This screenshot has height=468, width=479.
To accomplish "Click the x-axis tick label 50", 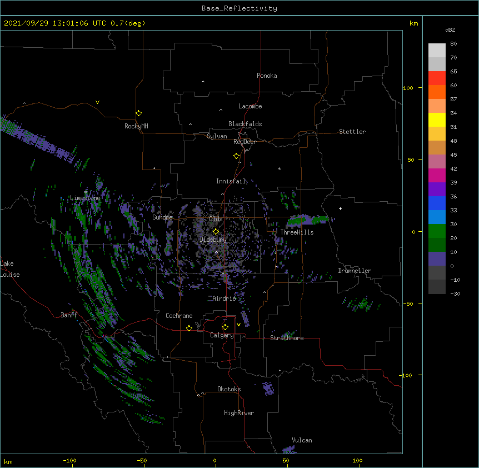I will point(286,460).
